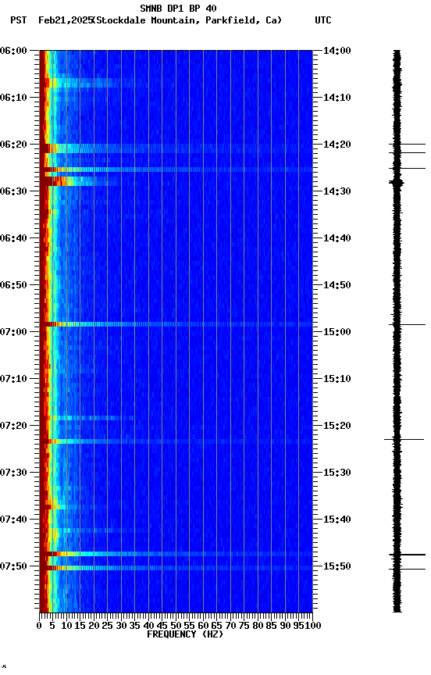This screenshot has width=431, height=675.
Task: Click the 07:30 PST time label
Action: pyautogui.click(x=13, y=473)
